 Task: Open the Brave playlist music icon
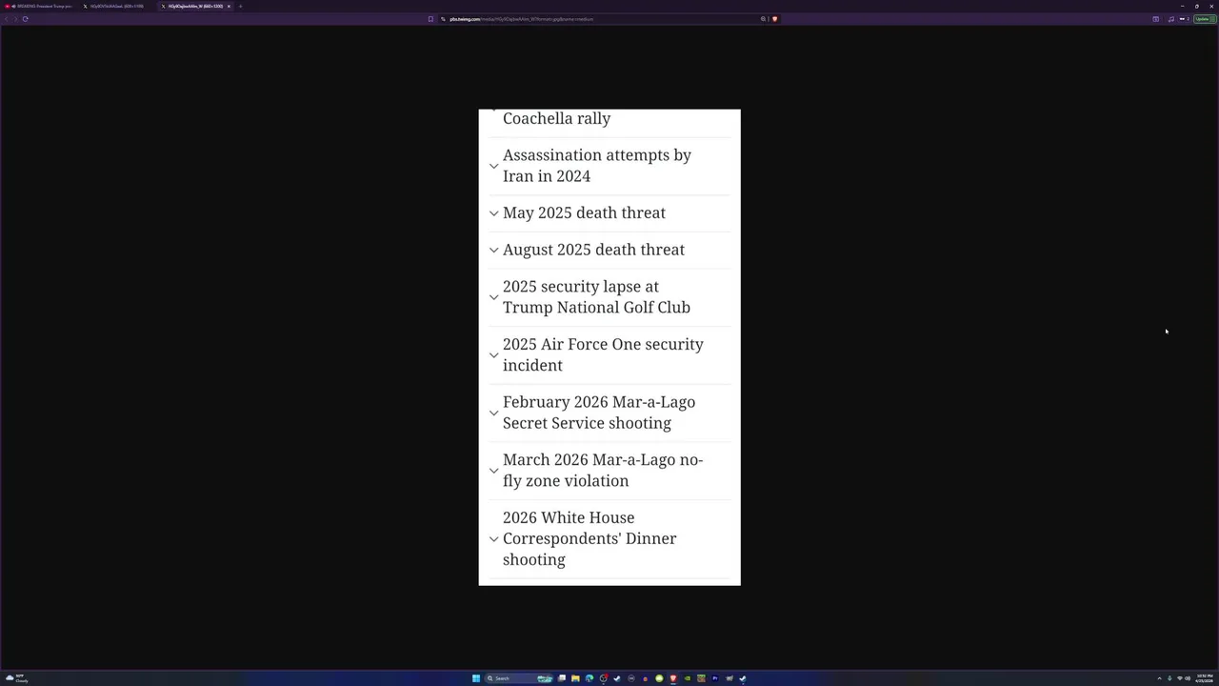click(x=1171, y=19)
